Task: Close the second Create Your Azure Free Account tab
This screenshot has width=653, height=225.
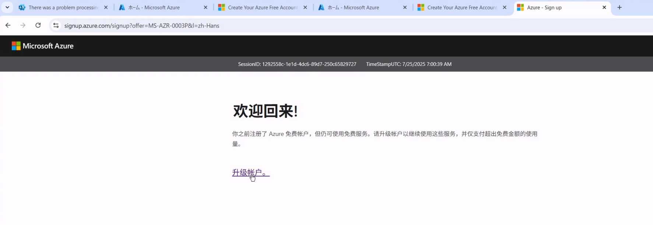Action: click(505, 7)
